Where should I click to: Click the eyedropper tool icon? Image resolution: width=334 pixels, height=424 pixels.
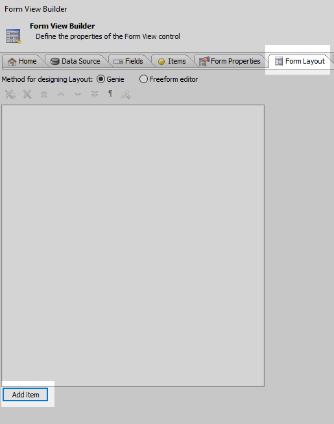126,95
